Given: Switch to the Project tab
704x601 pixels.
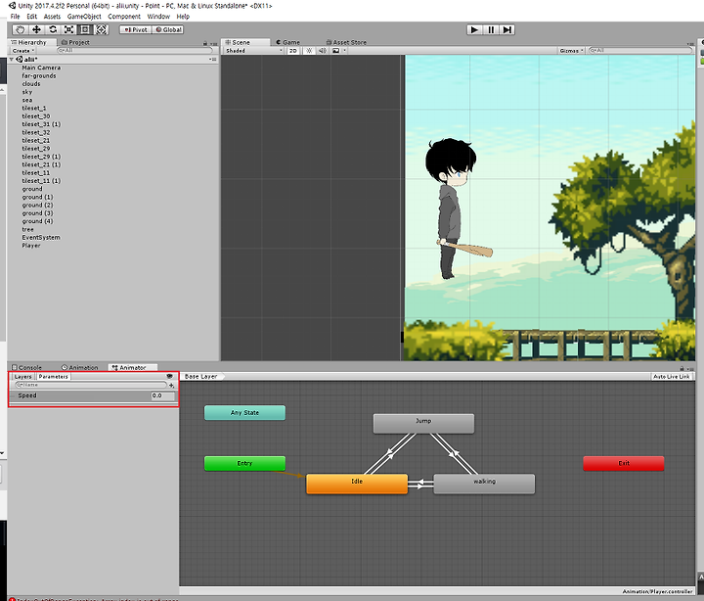Looking at the screenshot, I should click(x=75, y=42).
